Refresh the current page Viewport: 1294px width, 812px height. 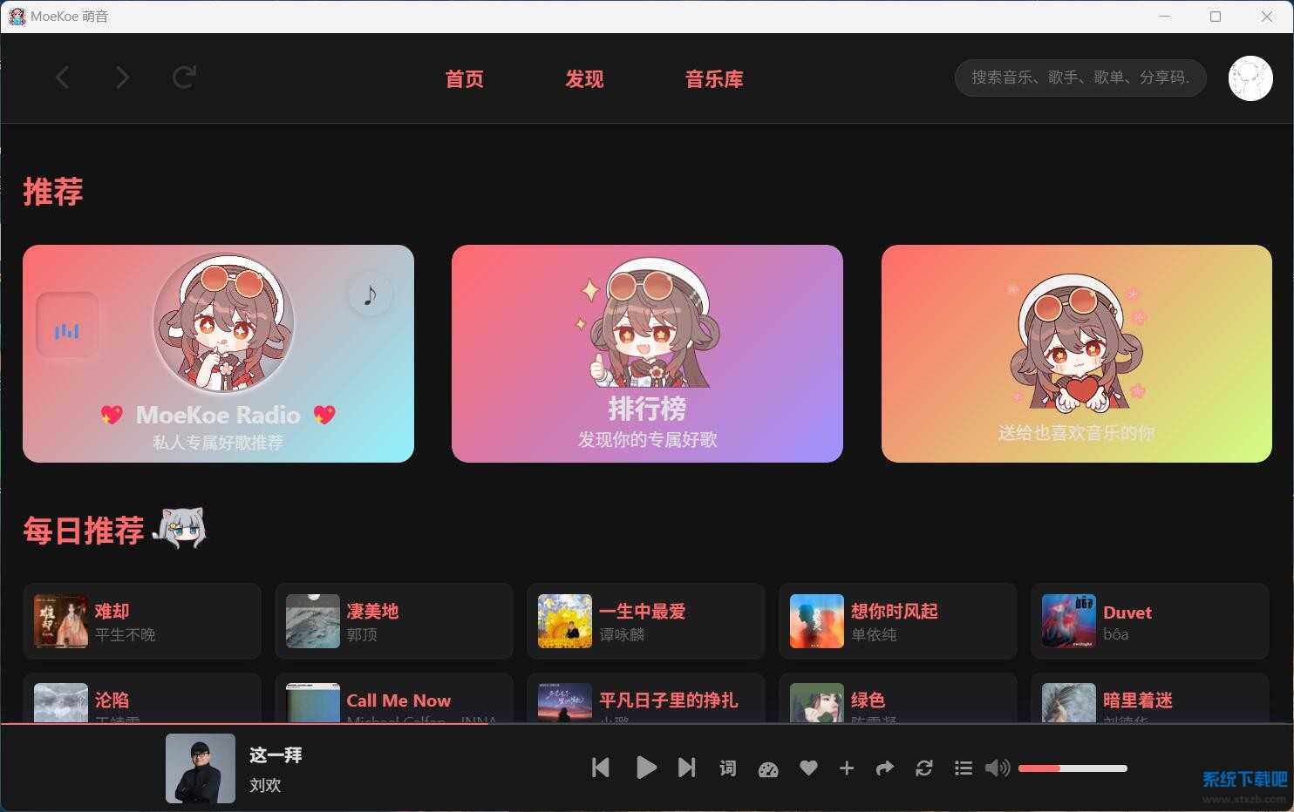point(184,78)
